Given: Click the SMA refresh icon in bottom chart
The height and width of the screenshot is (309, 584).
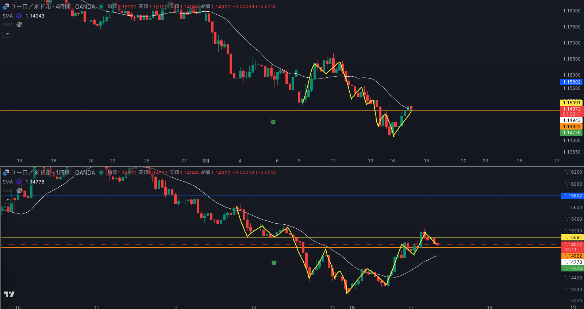Looking at the screenshot, I should pyautogui.click(x=19, y=182).
